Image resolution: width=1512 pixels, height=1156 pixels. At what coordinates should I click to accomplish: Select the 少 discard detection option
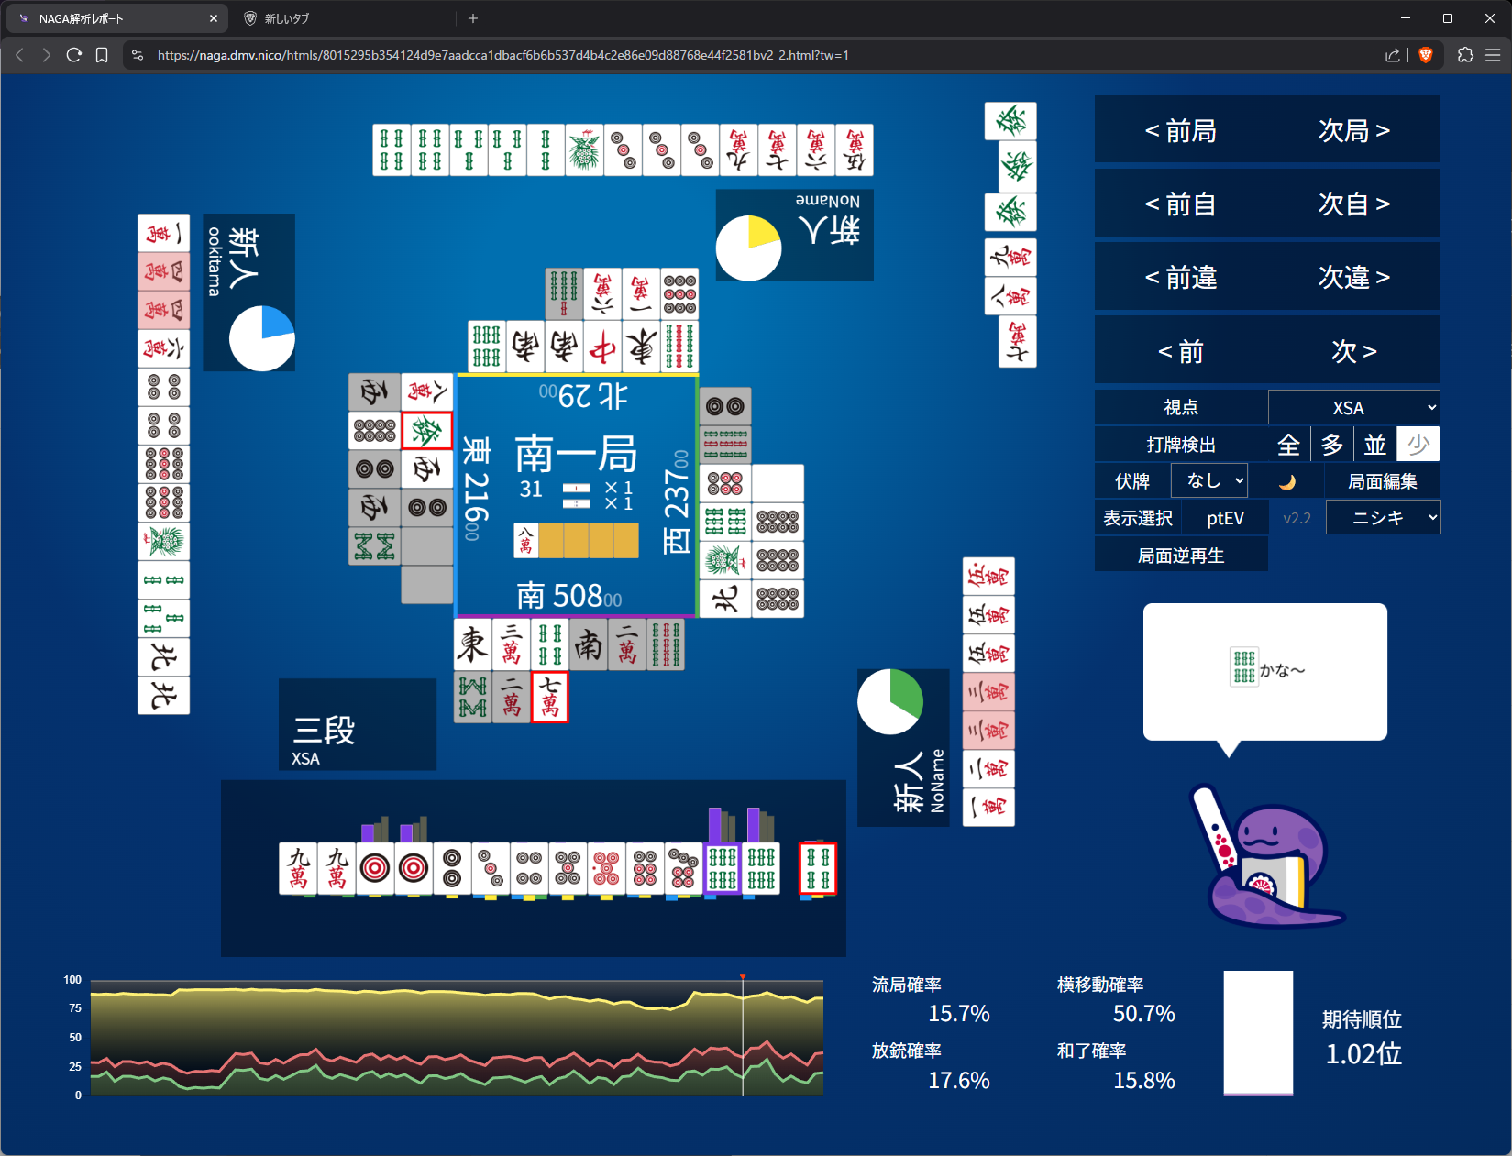click(x=1418, y=445)
